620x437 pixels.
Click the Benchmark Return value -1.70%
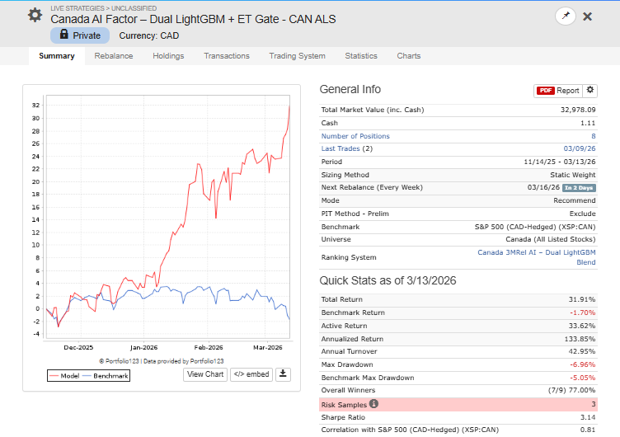click(x=582, y=312)
